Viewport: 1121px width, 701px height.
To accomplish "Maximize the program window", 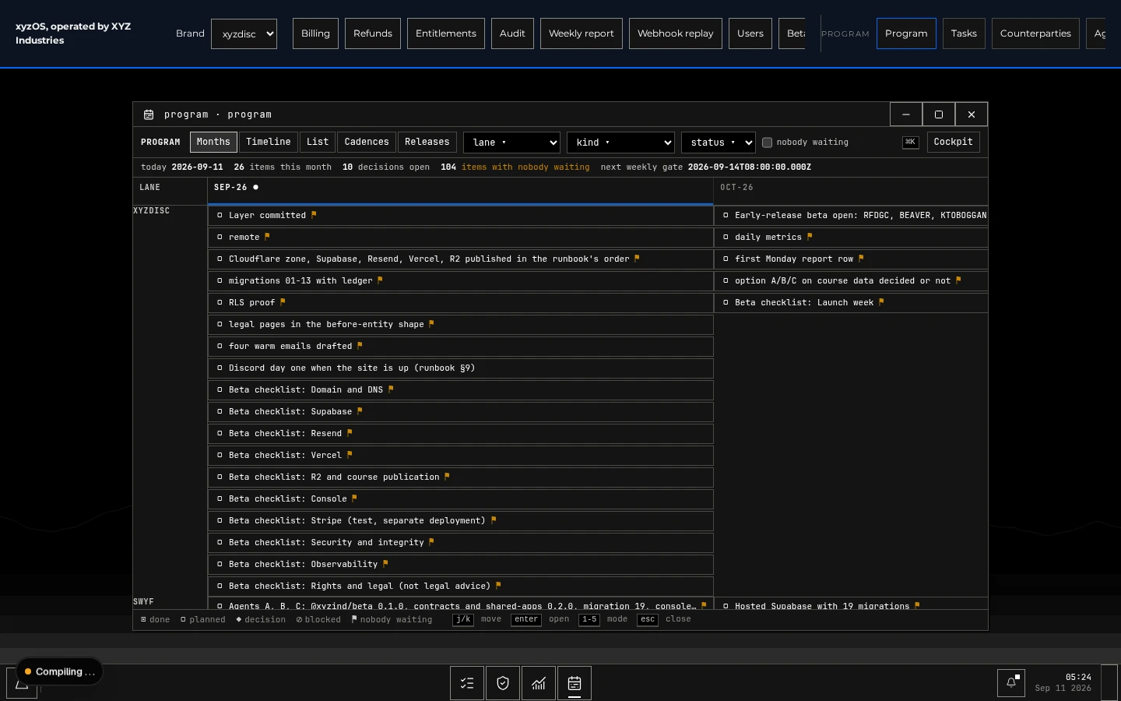I will point(939,114).
